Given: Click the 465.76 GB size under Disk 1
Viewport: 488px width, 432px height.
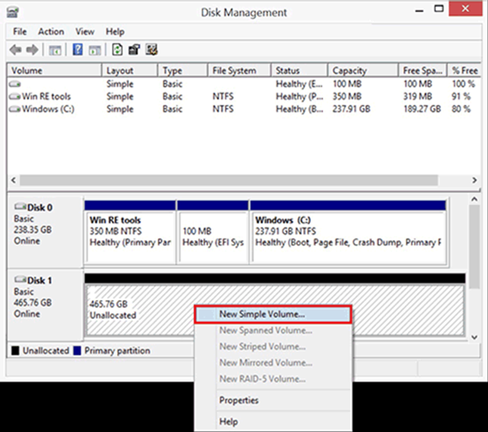Looking at the screenshot, I should click(33, 303).
